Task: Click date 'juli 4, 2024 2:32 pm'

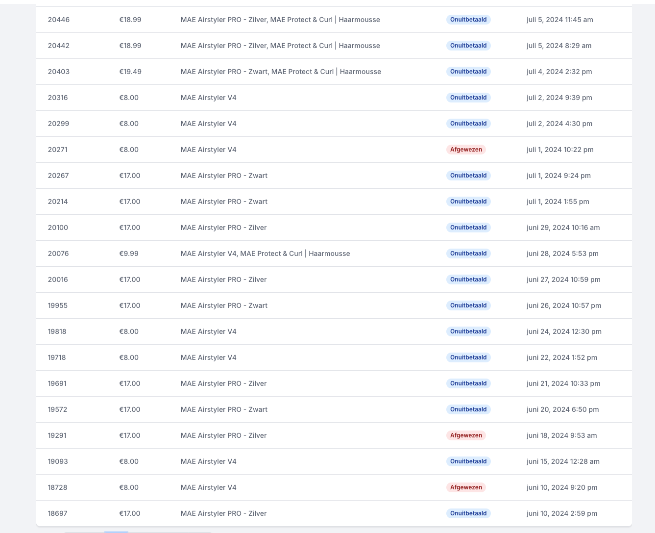Action: pyautogui.click(x=559, y=72)
